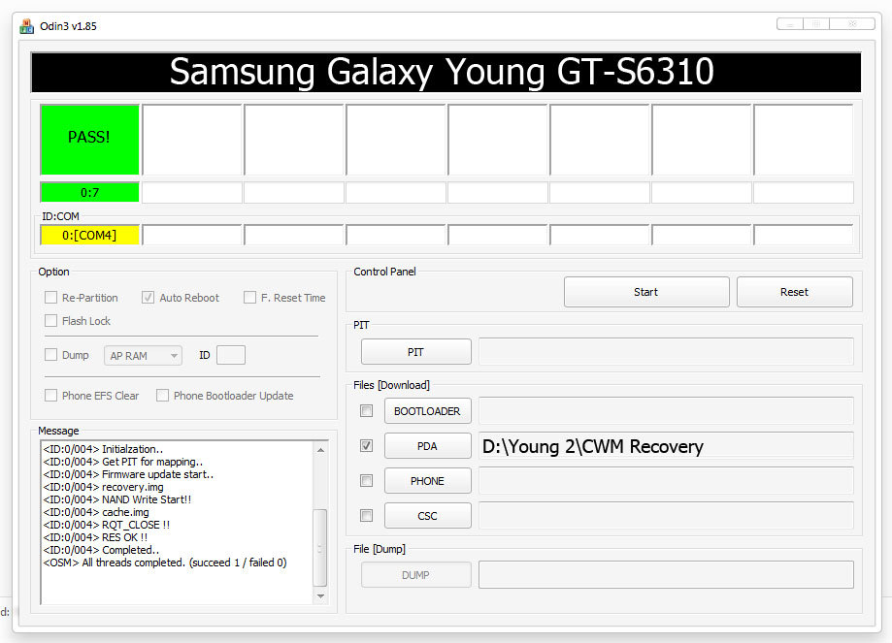Click the Samsung Galaxy Young GT-S6310 banner
This screenshot has width=892, height=643.
[x=446, y=72]
